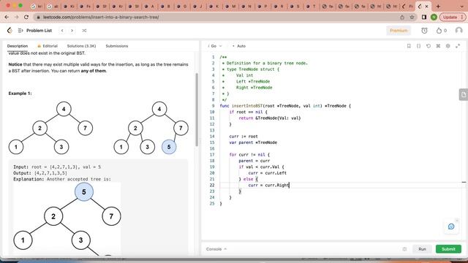Pick a random problem with shuffle icon
Viewport: 468px width, 263px height.
click(x=84, y=31)
